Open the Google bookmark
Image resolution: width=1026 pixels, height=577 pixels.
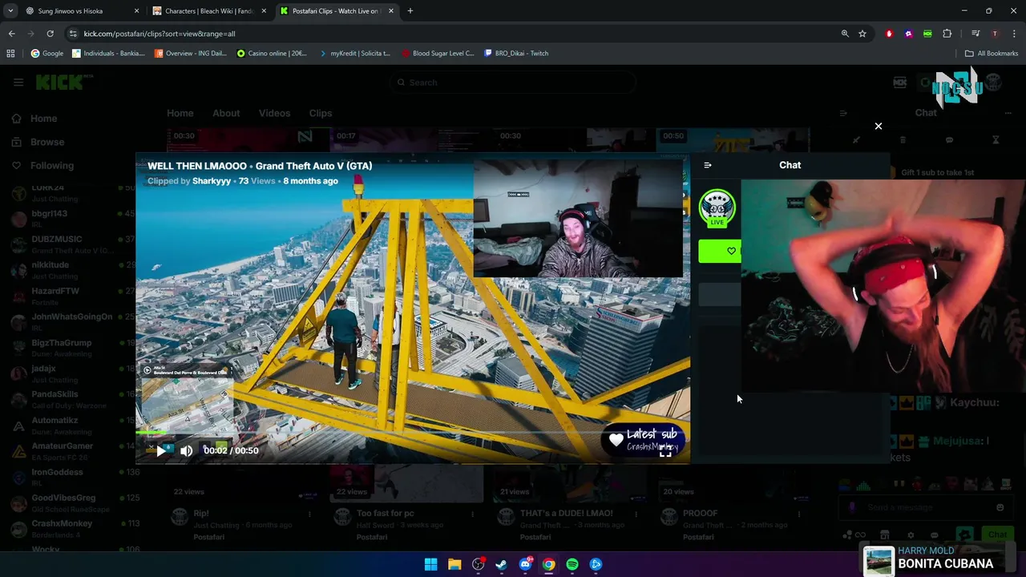tap(46, 53)
